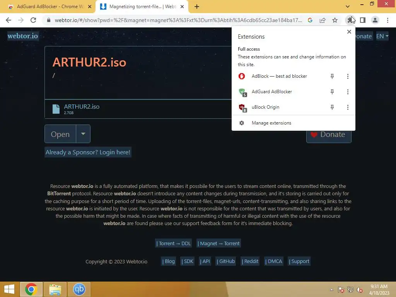Open the DMCA footer link
Screen dimensions: 396x297
273,261
